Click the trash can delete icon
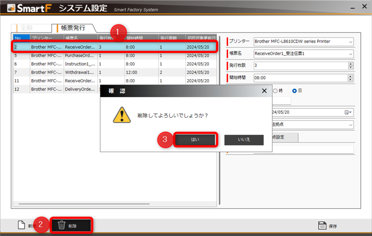 click(62, 226)
